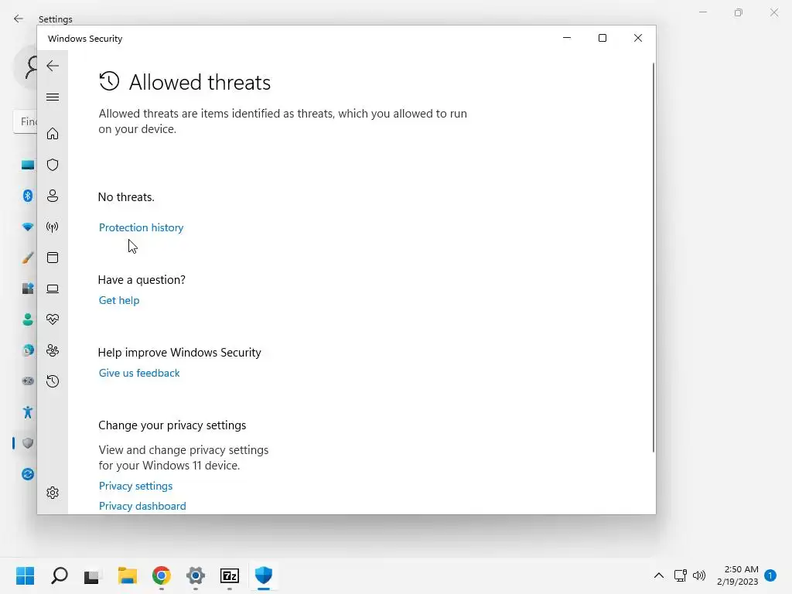The width and height of the screenshot is (792, 594).
Task: Open Virus & threat protection shield icon
Action: click(53, 165)
